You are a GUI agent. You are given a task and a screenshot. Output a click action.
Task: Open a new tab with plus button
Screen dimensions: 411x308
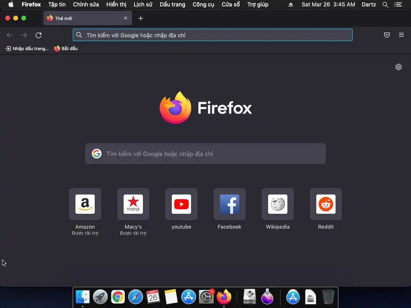coord(141,18)
